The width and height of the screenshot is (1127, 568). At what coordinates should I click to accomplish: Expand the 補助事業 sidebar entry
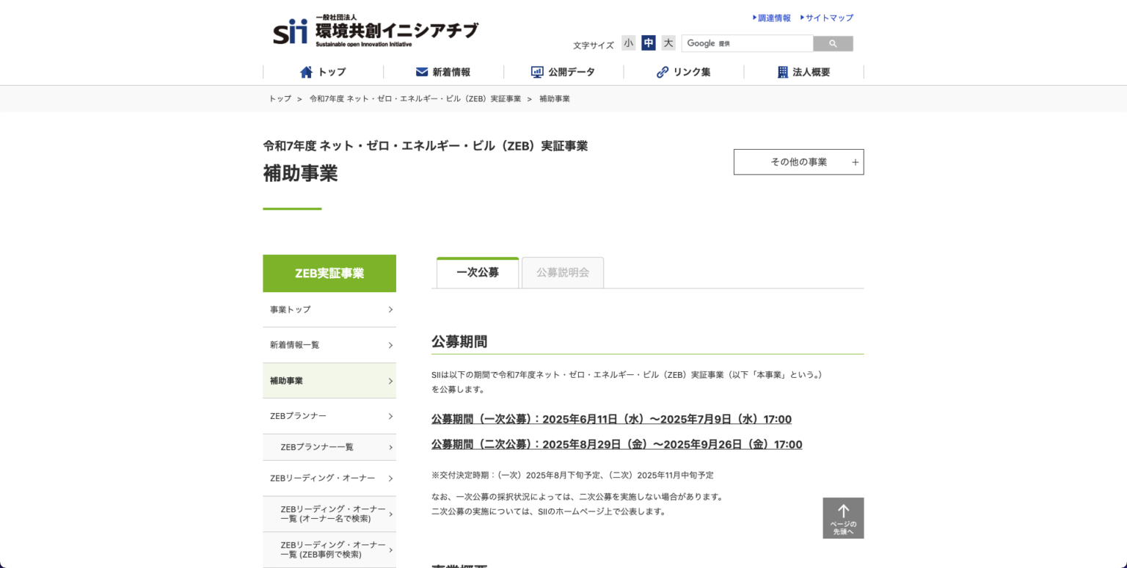[390, 381]
